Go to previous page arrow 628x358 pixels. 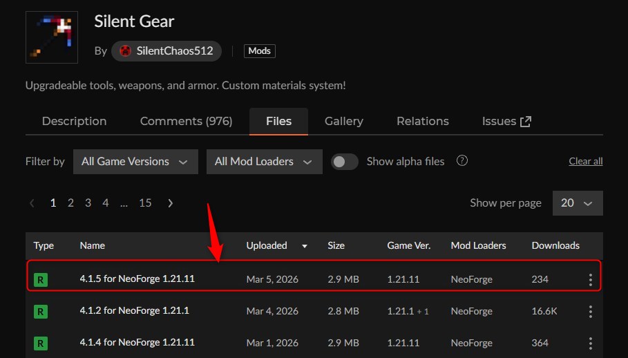pyautogui.click(x=32, y=203)
